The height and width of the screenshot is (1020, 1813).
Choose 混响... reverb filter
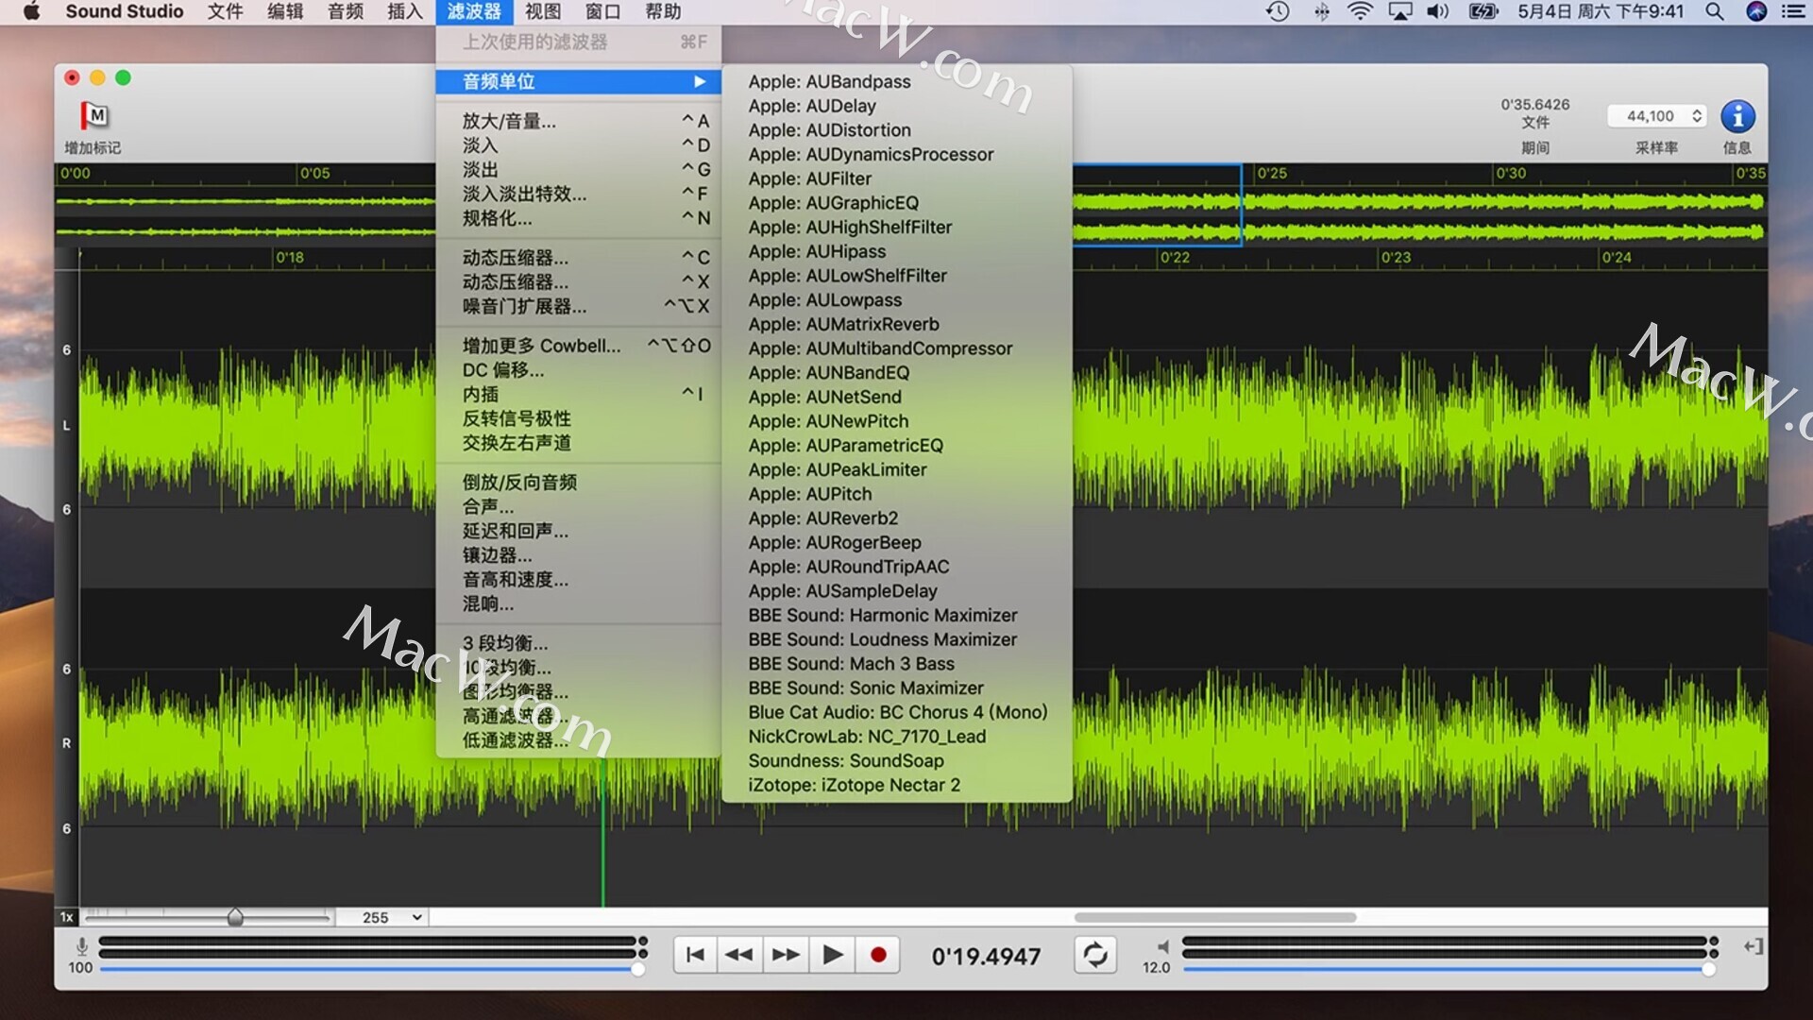[579, 603]
